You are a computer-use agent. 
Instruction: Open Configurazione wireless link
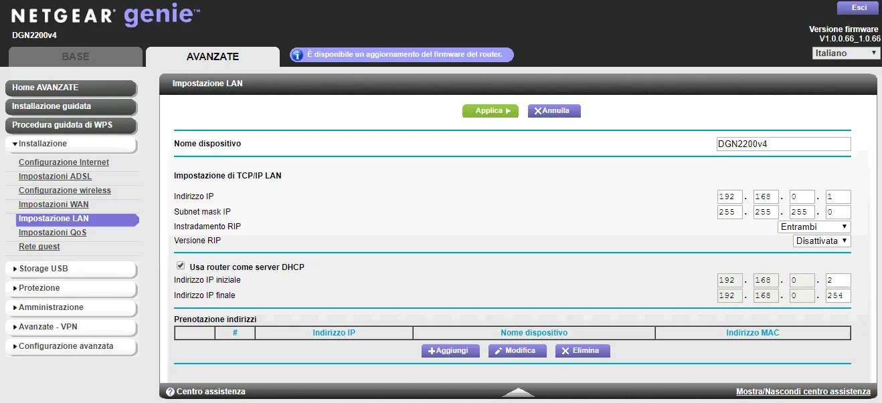(x=65, y=190)
